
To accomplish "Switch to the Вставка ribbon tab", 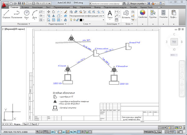I will (25, 7).
